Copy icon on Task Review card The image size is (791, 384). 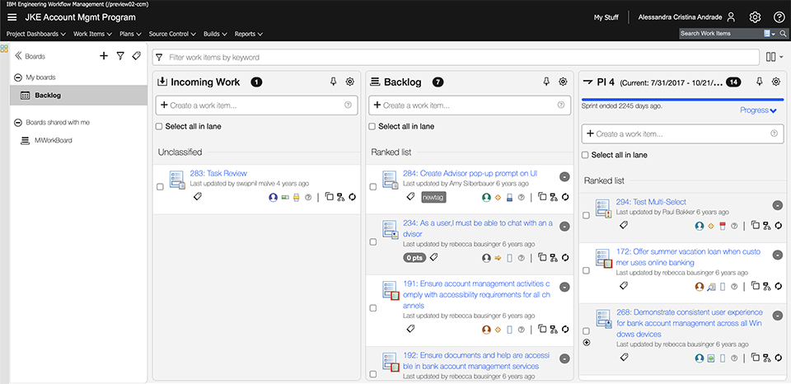tap(329, 197)
